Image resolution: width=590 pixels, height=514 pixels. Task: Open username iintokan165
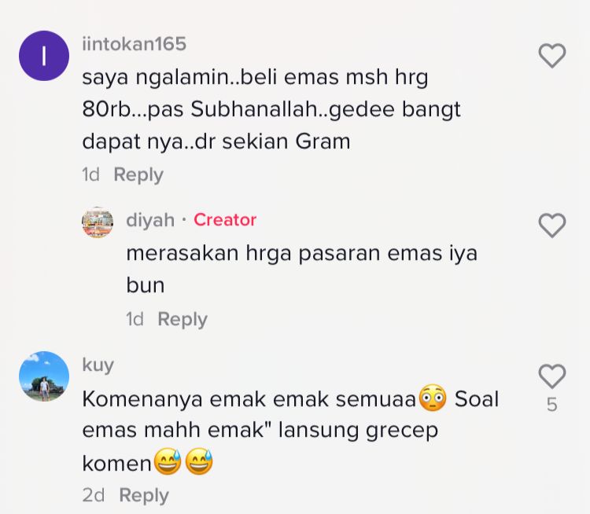[135, 43]
